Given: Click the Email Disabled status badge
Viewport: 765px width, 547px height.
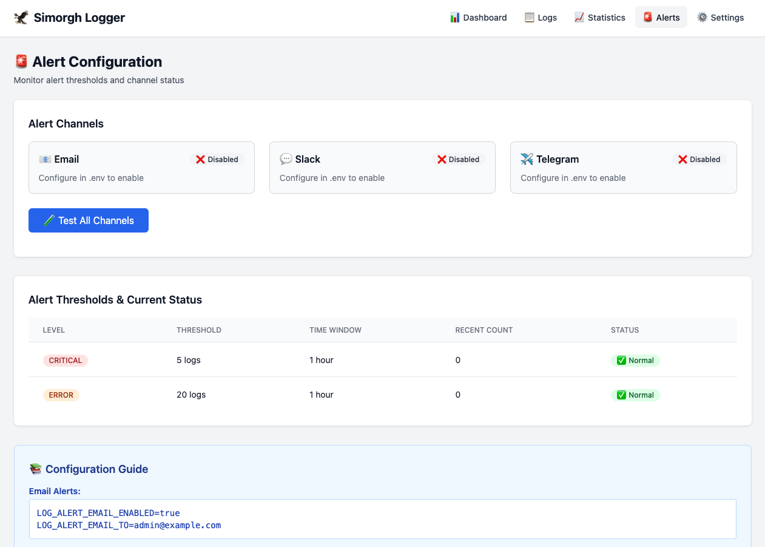Looking at the screenshot, I should pyautogui.click(x=217, y=159).
